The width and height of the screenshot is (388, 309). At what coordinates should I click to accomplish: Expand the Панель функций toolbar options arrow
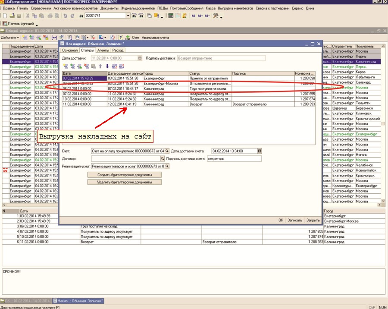[x=37, y=25]
